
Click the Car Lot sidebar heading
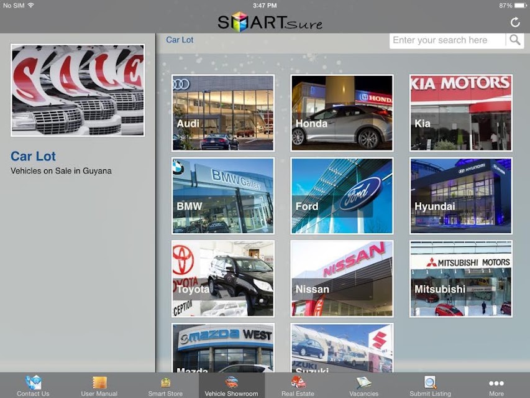coord(33,156)
